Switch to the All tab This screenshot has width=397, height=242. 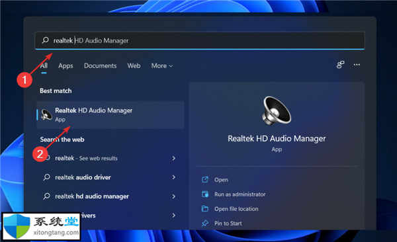(x=44, y=66)
